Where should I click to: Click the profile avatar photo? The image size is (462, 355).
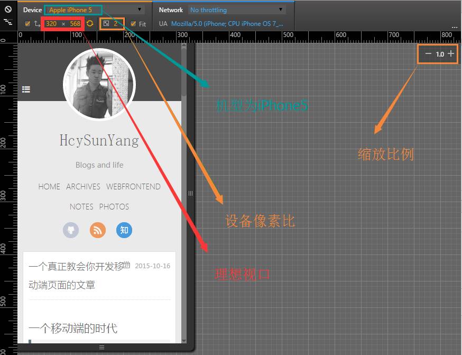[x=99, y=84]
